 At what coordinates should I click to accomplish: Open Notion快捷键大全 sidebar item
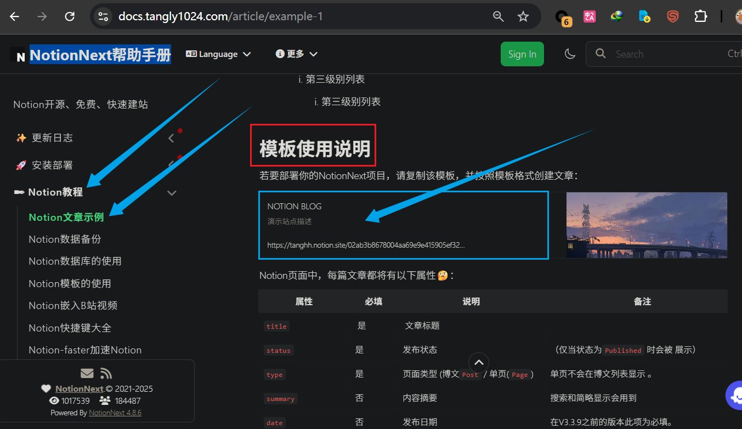tap(70, 328)
